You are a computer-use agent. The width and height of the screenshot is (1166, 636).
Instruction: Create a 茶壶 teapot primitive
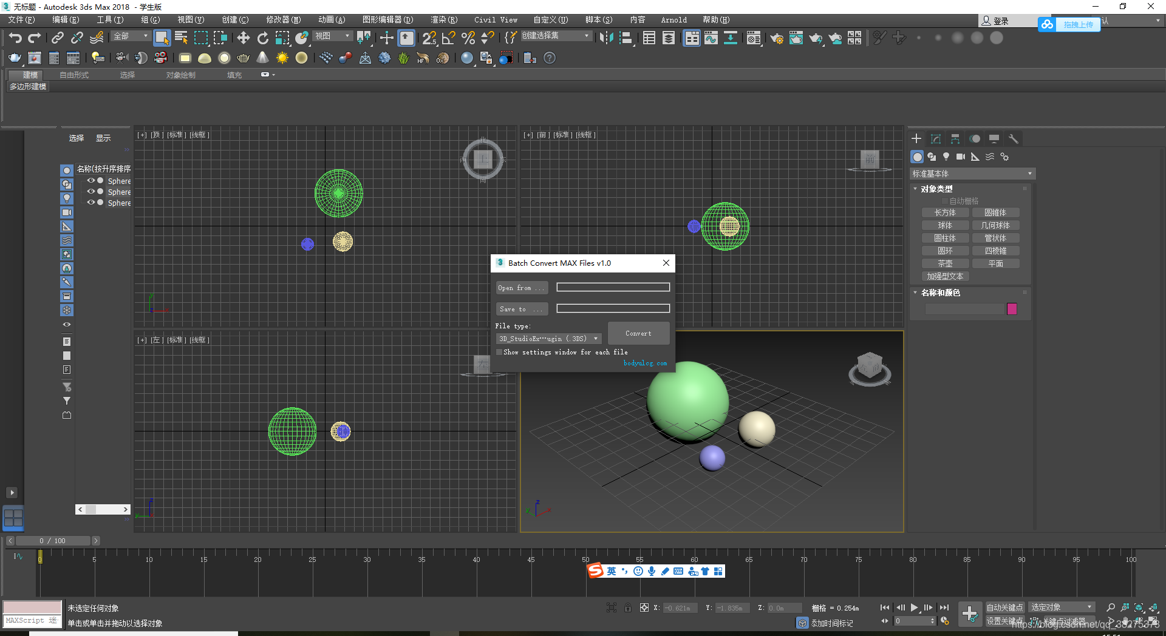coord(945,264)
